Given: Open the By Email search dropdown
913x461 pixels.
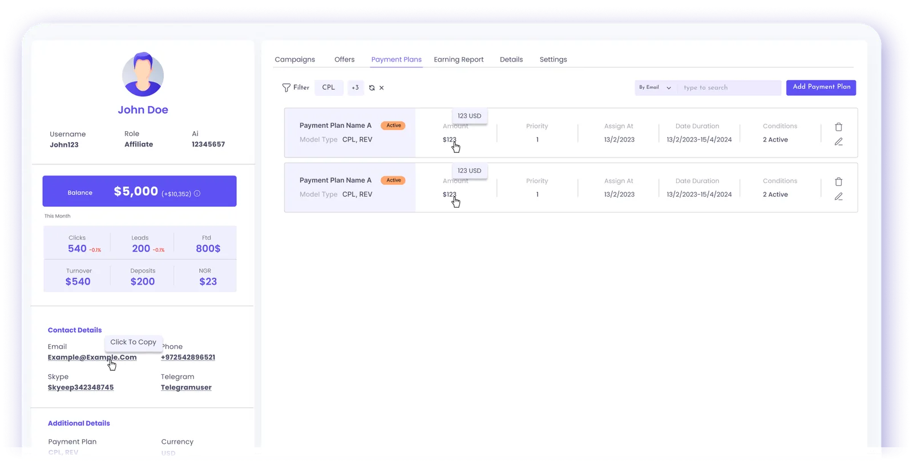Looking at the screenshot, I should pyautogui.click(x=655, y=87).
